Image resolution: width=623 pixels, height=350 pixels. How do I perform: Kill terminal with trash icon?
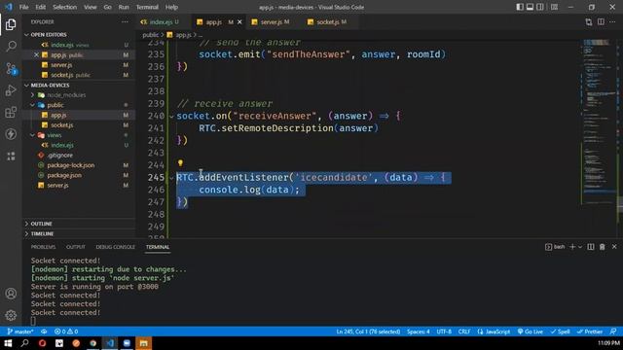(602, 247)
